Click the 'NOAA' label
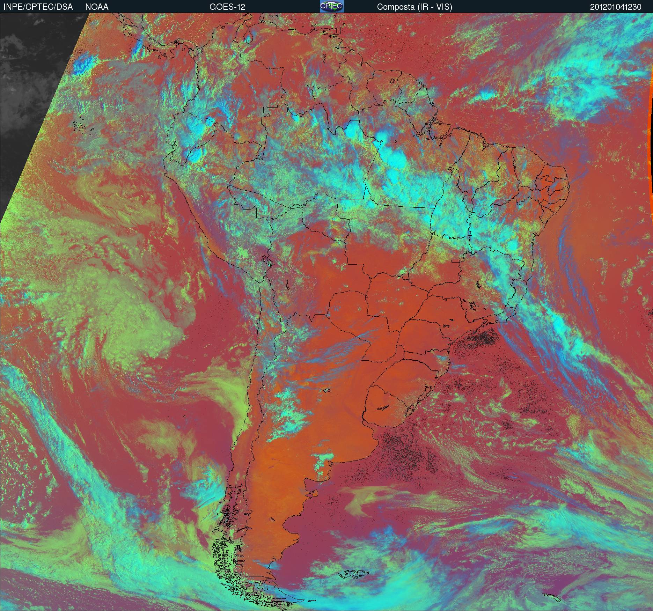653x611 pixels. coord(97,7)
